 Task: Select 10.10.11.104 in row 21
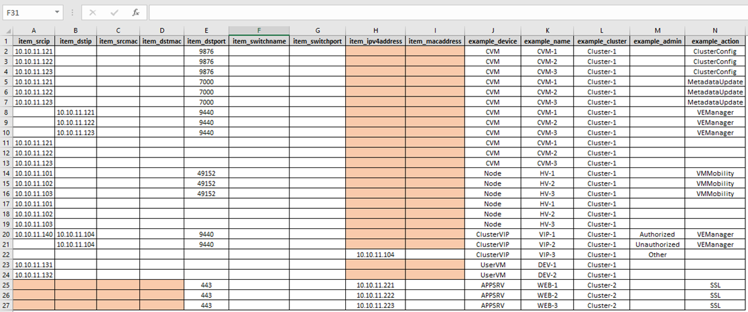coord(76,244)
